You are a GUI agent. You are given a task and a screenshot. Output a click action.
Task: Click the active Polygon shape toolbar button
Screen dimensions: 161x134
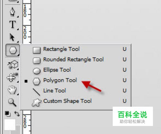[x=13, y=50]
